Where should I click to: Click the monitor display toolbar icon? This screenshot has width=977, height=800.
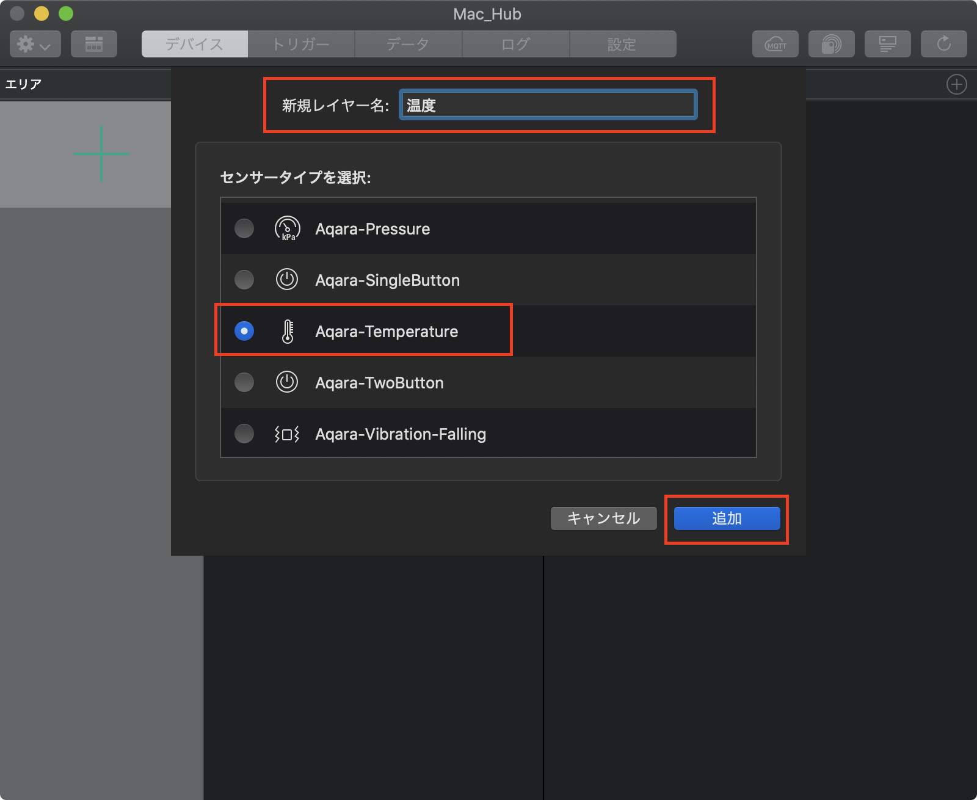[x=888, y=44]
